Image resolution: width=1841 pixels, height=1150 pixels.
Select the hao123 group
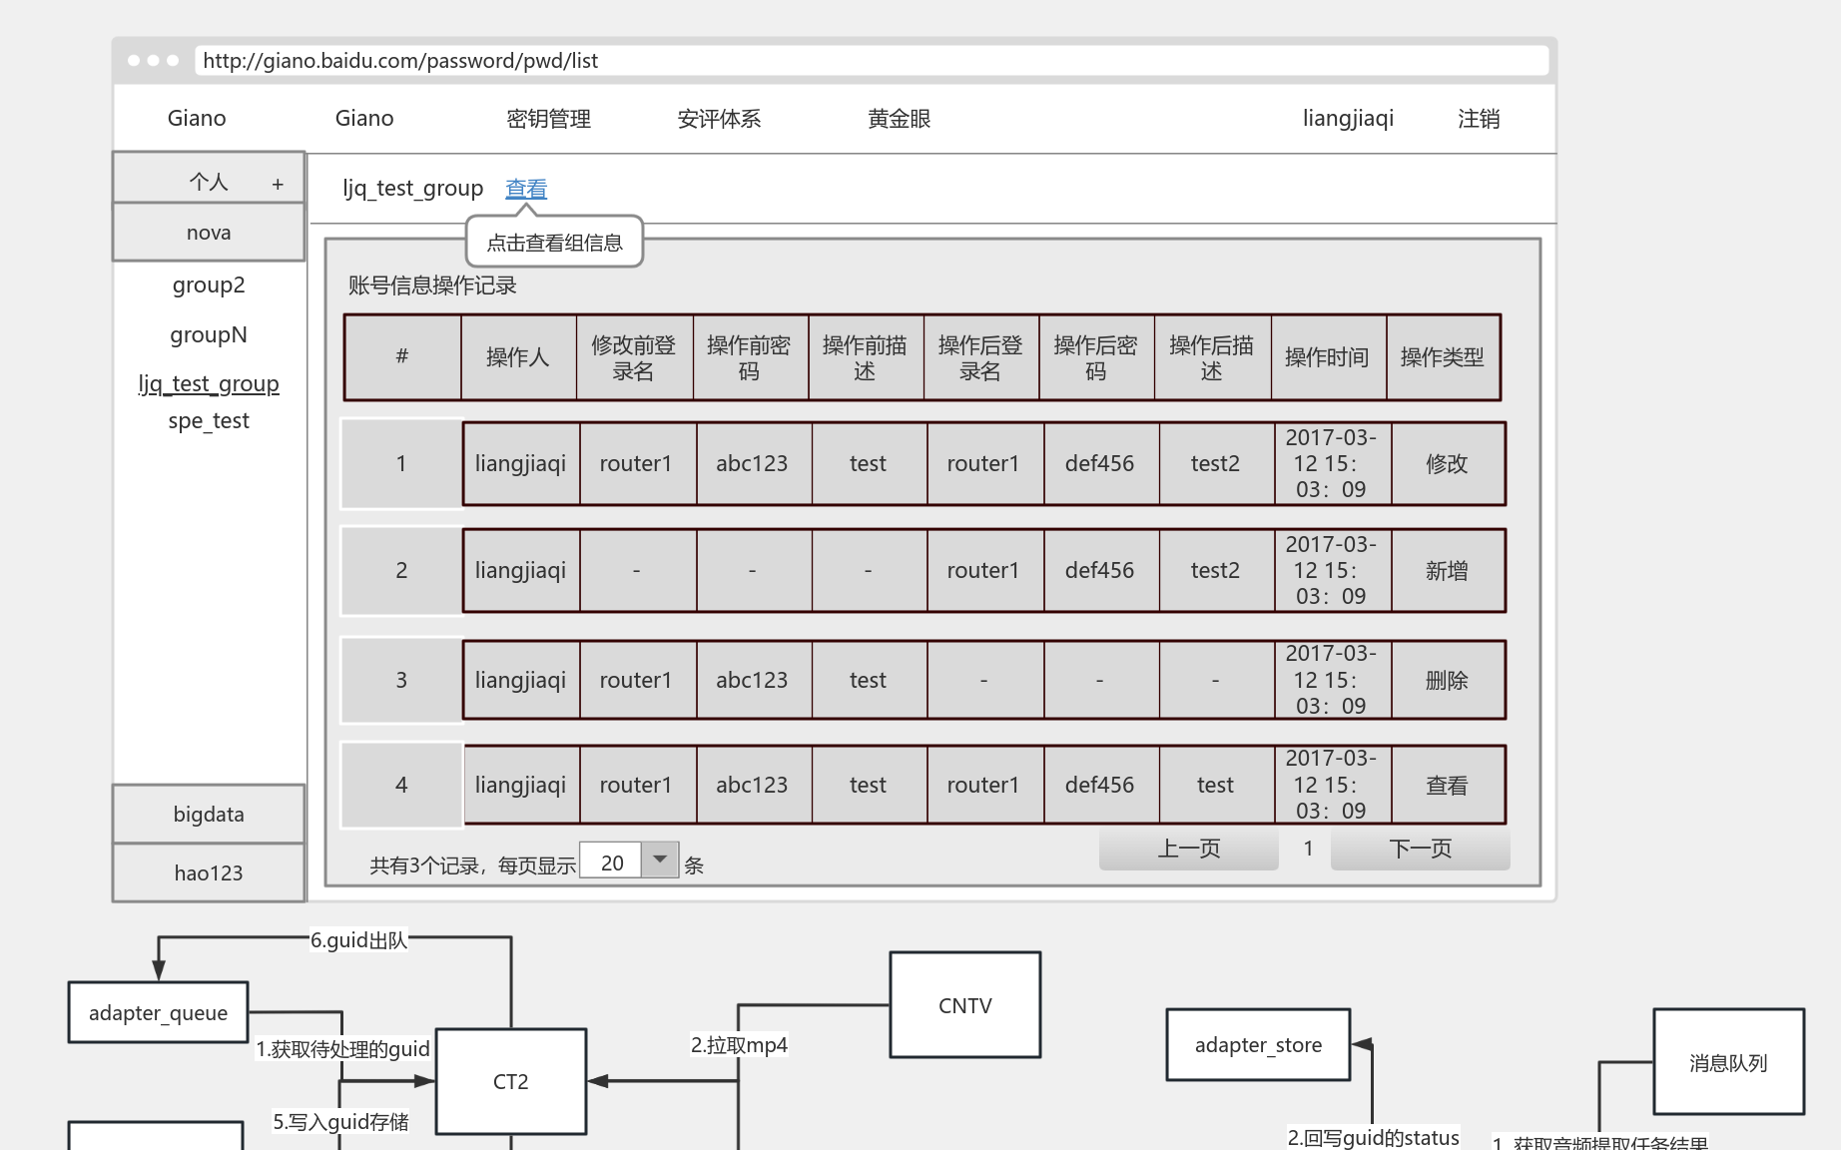click(208, 871)
